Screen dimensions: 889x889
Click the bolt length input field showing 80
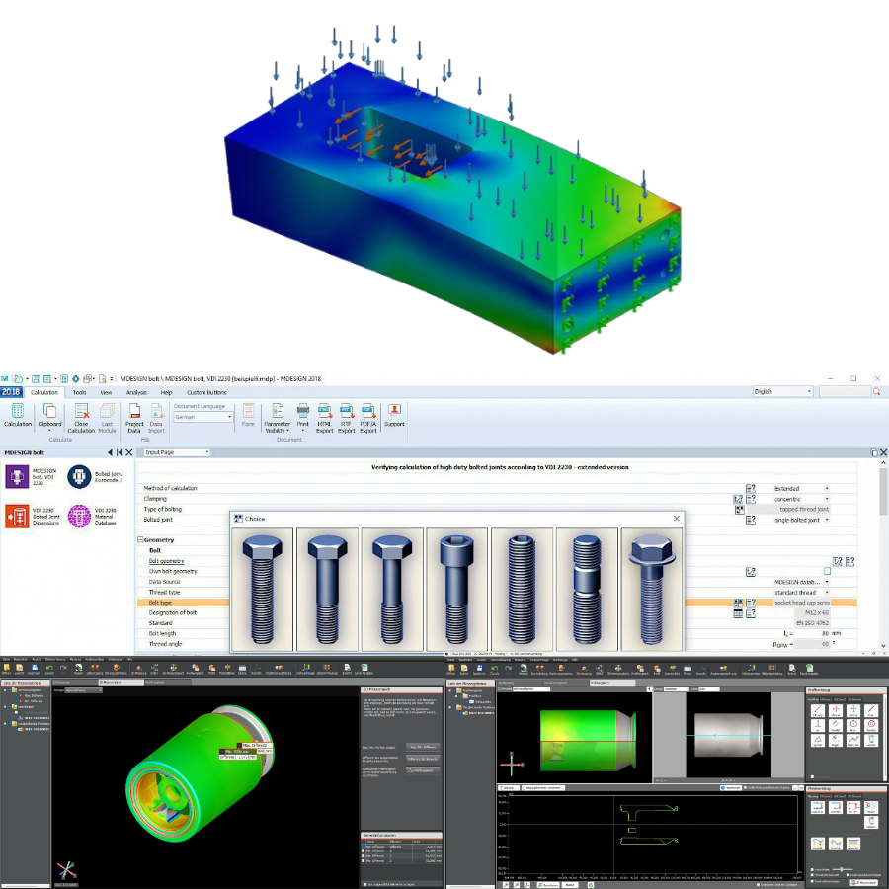coord(813,633)
